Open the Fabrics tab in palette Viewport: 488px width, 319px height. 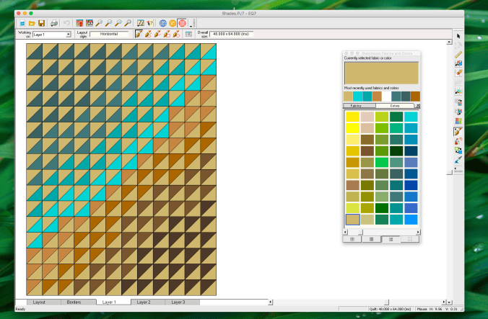[356, 105]
